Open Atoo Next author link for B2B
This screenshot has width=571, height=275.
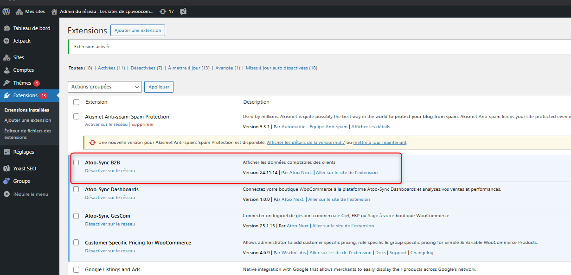[301, 173]
